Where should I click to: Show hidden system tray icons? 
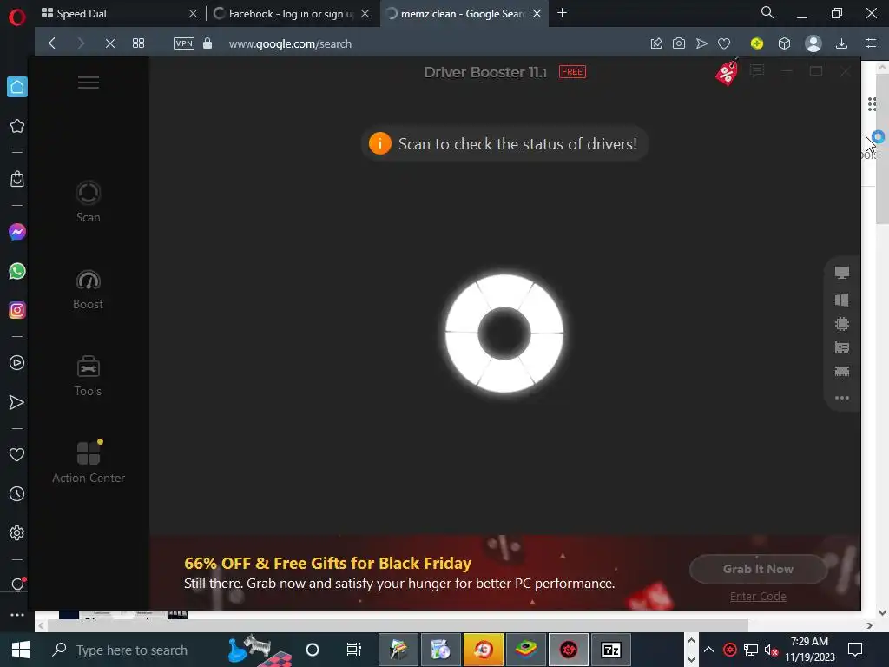[708, 650]
